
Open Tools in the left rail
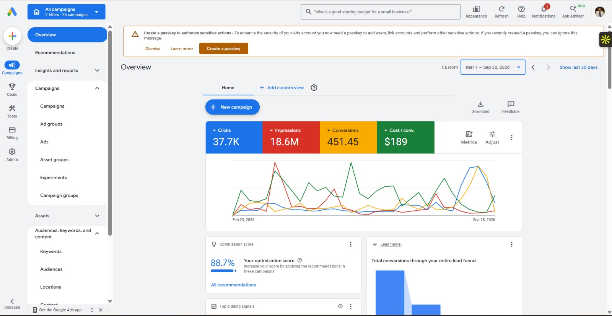[12, 111]
